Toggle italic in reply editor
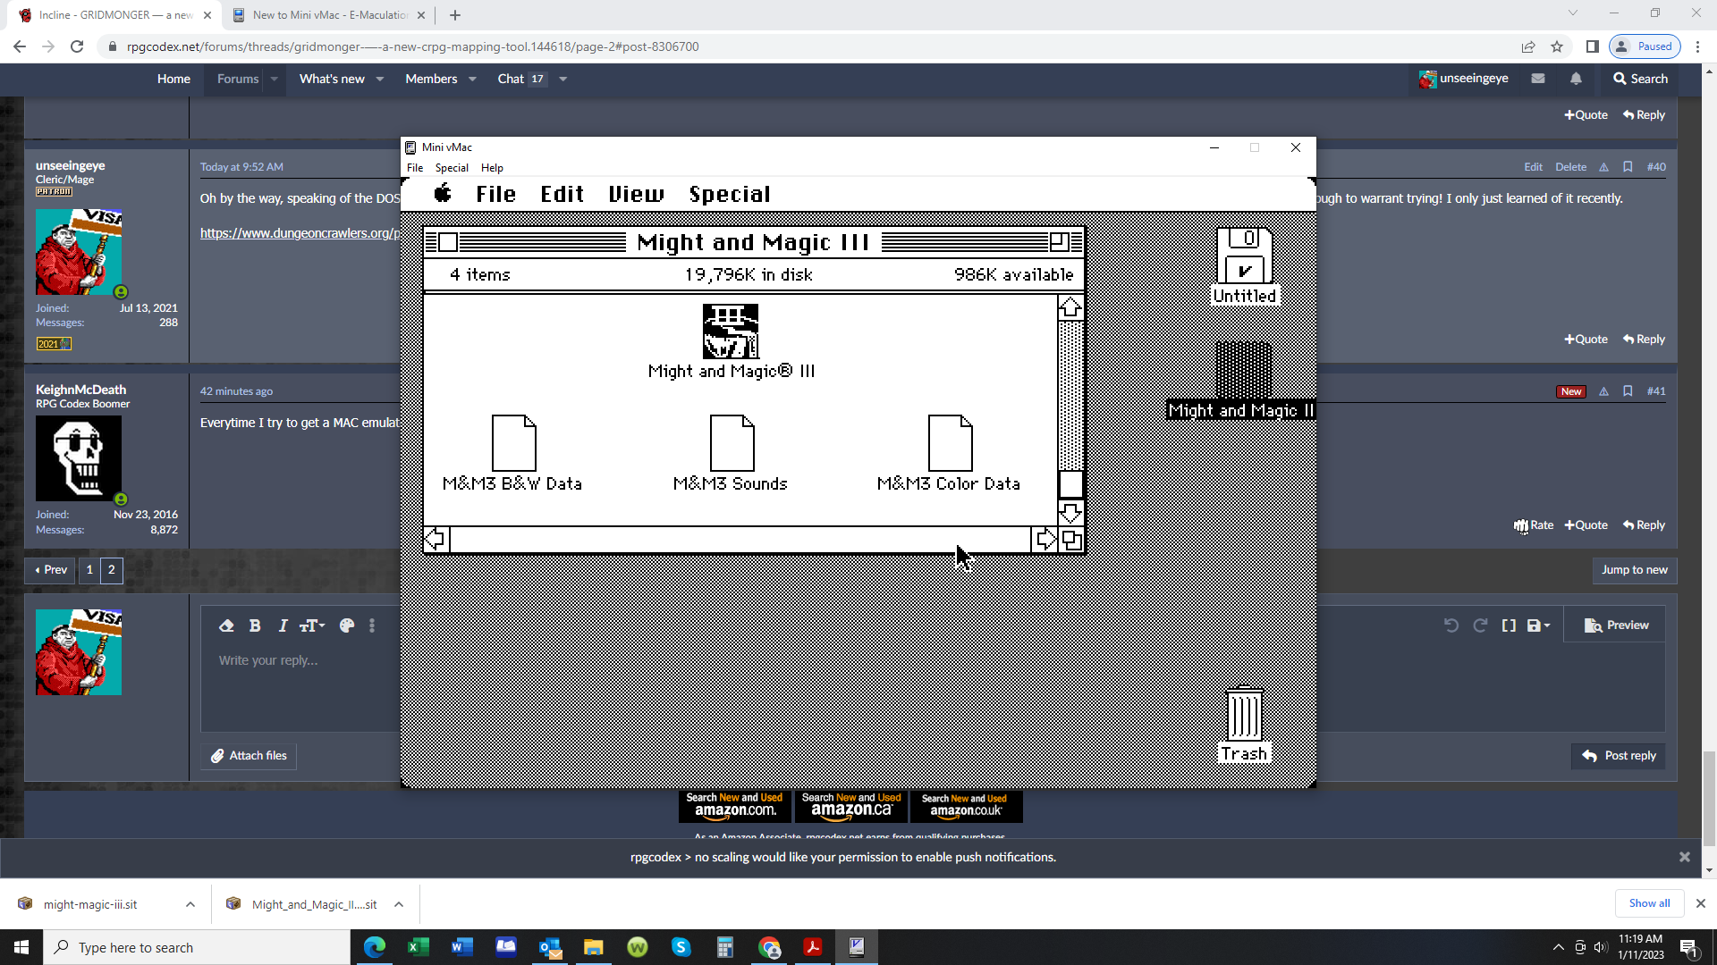This screenshot has width=1717, height=965. [283, 625]
